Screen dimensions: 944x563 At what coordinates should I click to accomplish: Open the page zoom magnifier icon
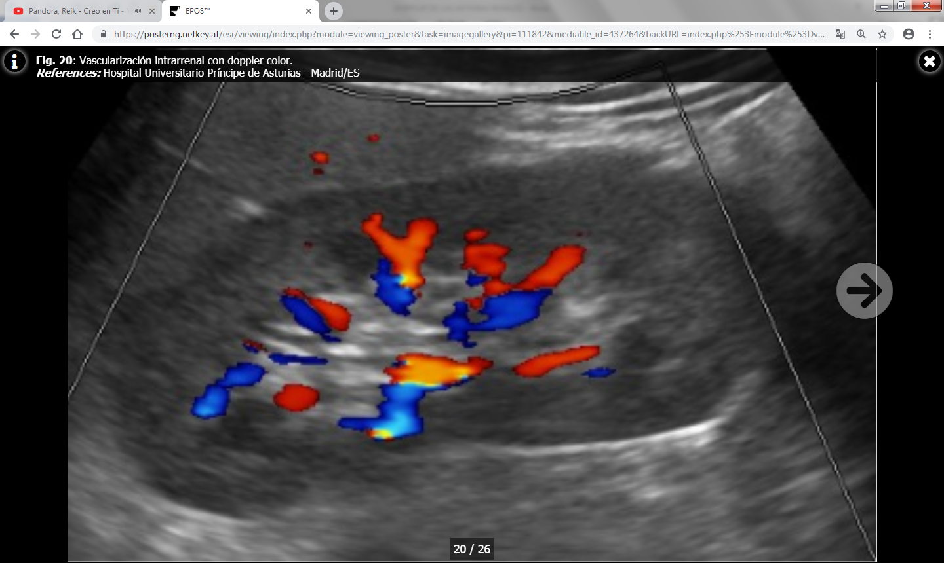tap(861, 34)
